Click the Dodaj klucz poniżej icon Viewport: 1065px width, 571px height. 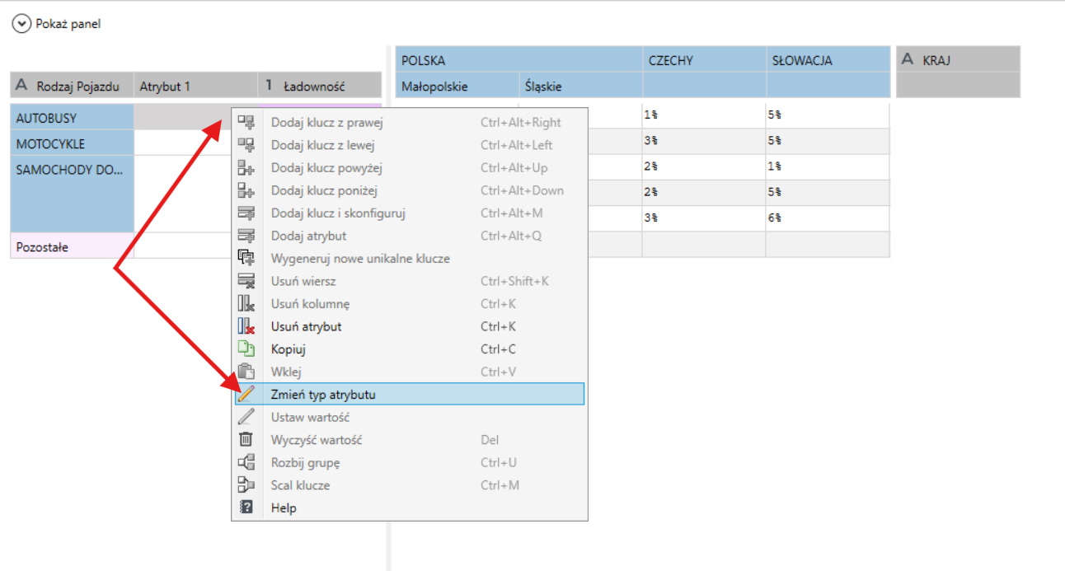[246, 190]
